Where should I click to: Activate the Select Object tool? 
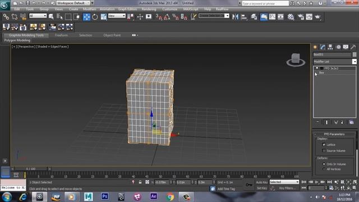pos(51,17)
